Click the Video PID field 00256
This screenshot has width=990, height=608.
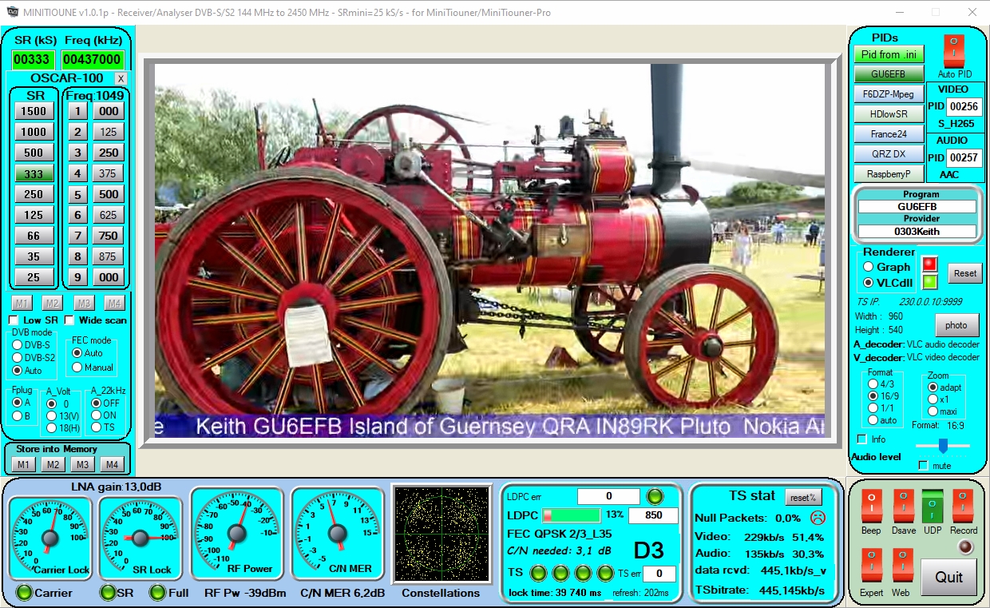964,106
